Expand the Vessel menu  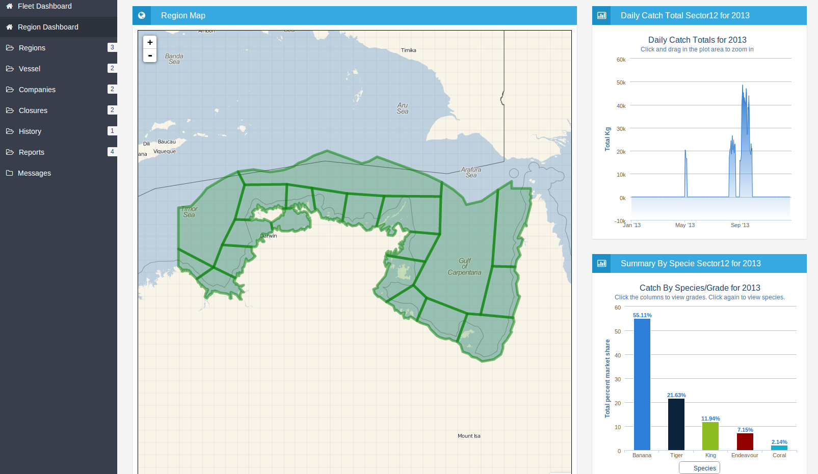click(x=59, y=69)
